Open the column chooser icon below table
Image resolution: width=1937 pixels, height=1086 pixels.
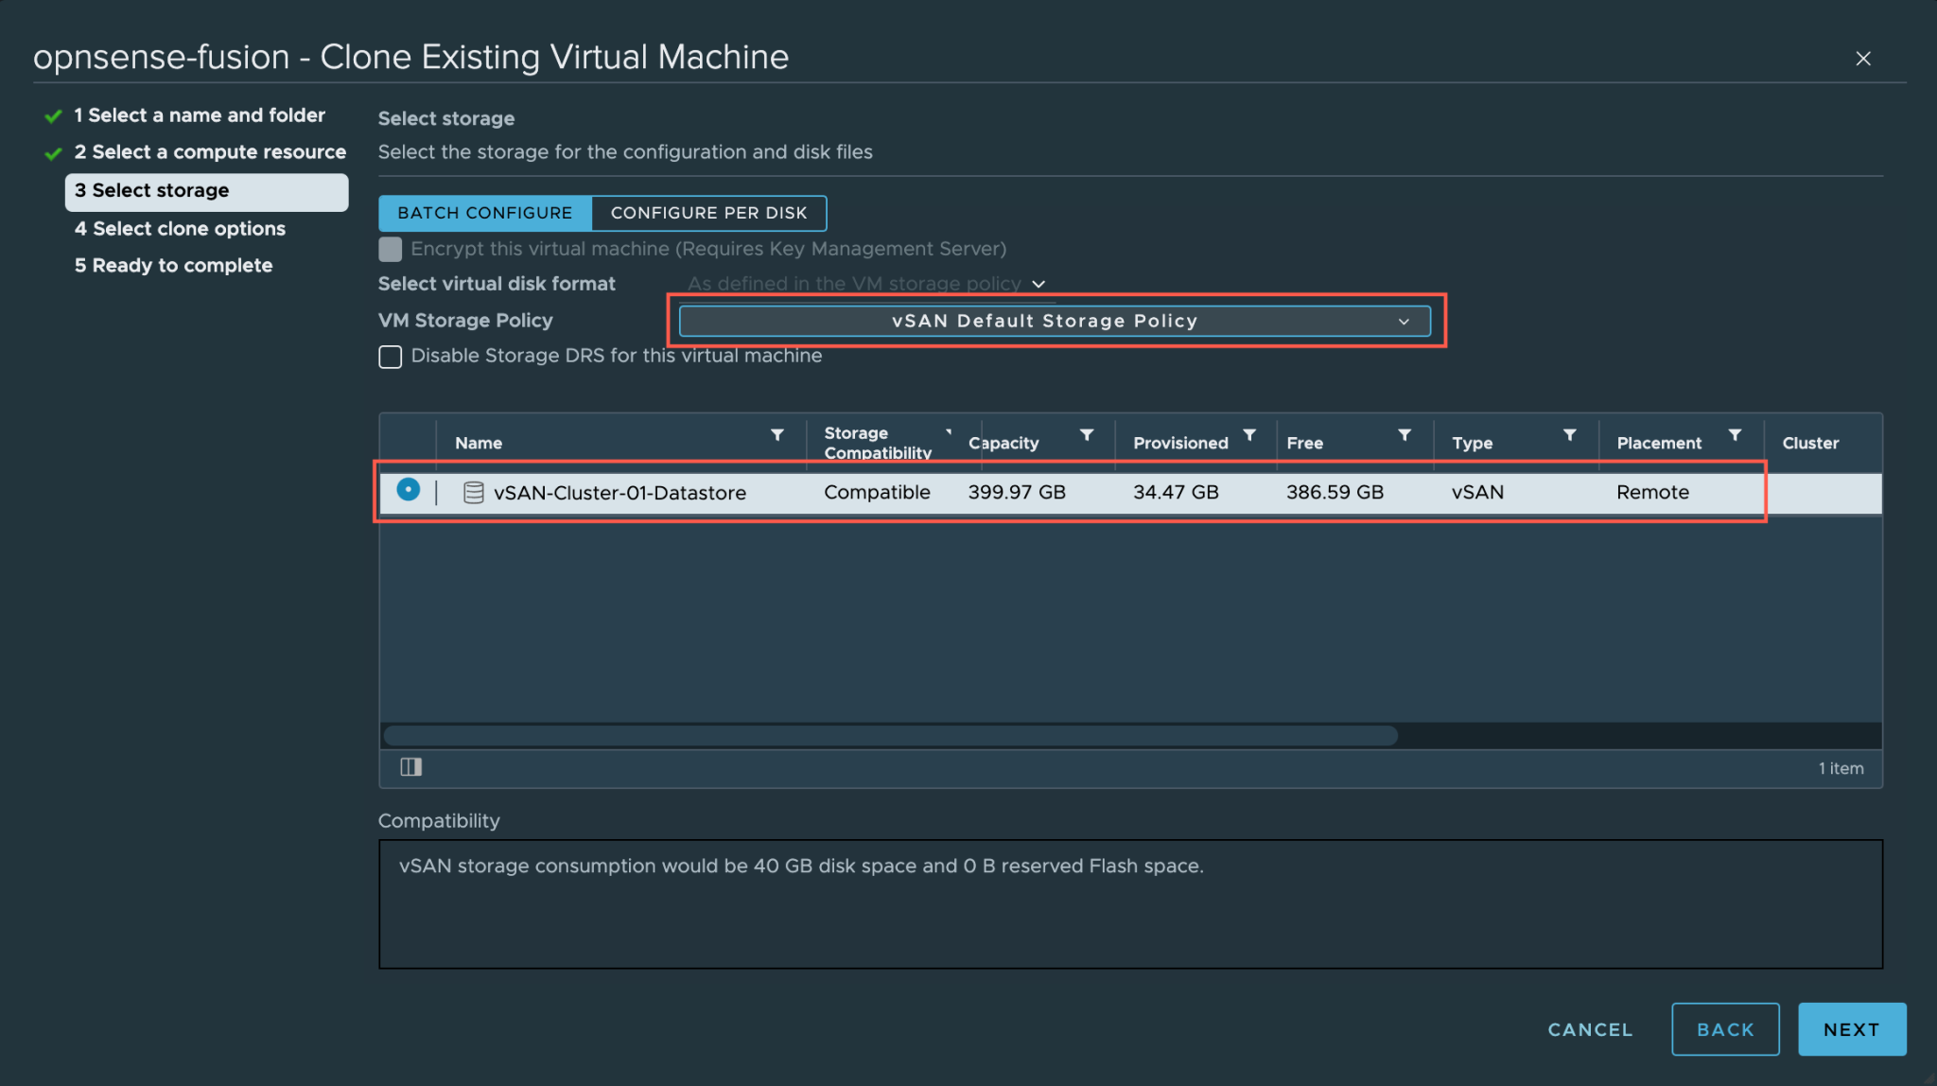click(x=410, y=767)
